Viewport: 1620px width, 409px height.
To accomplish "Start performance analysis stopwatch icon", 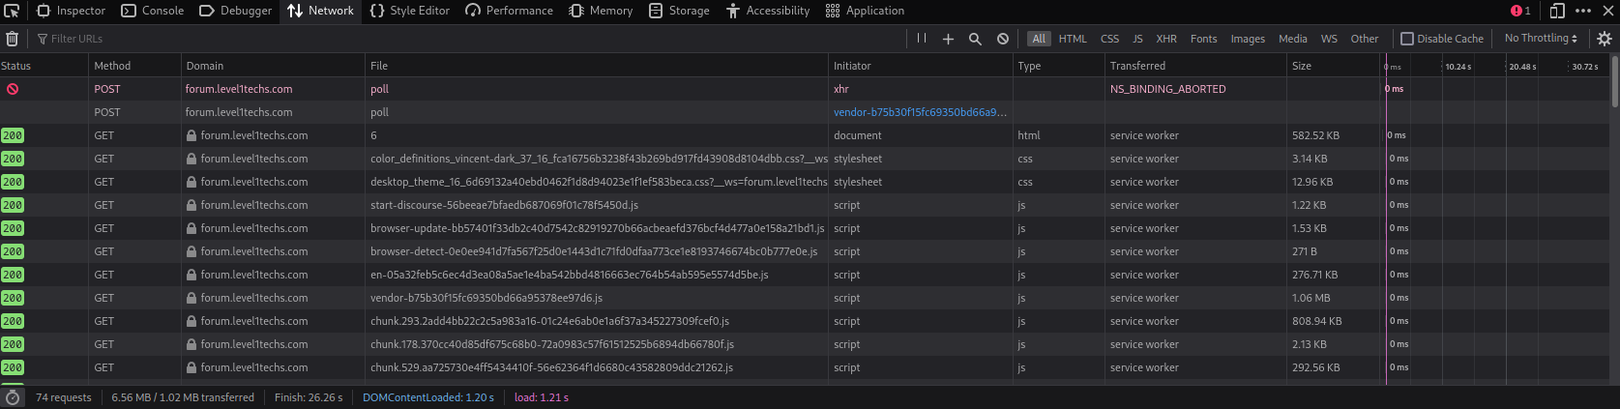I will pyautogui.click(x=13, y=397).
